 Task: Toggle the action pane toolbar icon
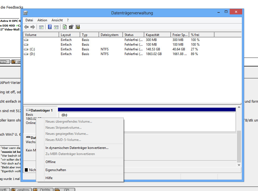[x=56, y=27]
